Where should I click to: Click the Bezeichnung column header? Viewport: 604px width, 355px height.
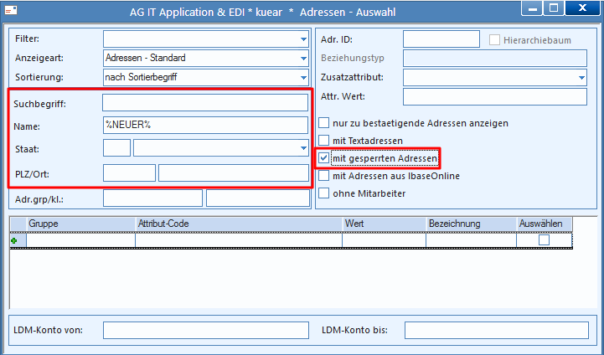coord(472,224)
